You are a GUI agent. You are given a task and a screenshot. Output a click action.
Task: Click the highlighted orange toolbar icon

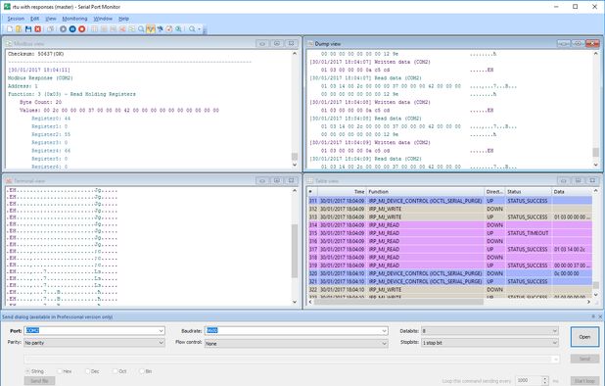(151, 29)
